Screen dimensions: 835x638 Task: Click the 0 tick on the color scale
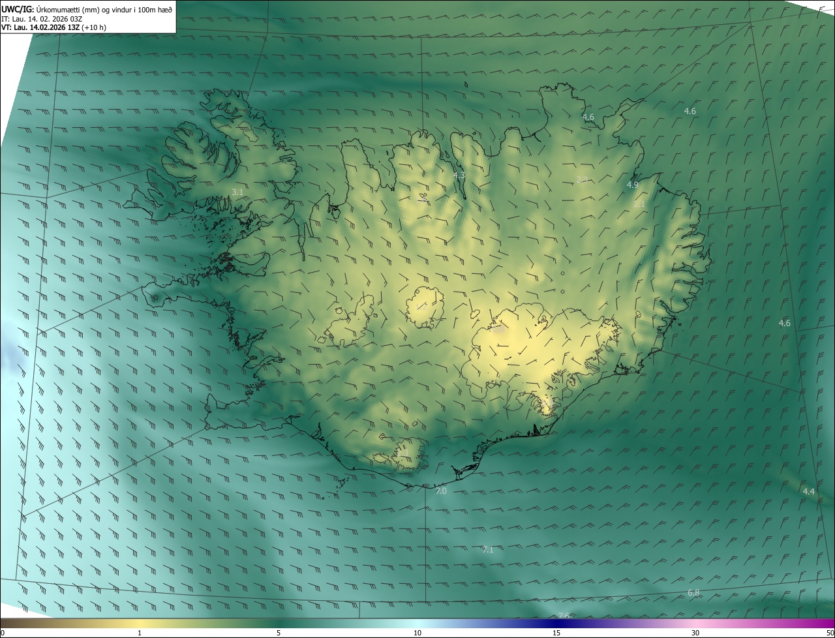point(3,633)
